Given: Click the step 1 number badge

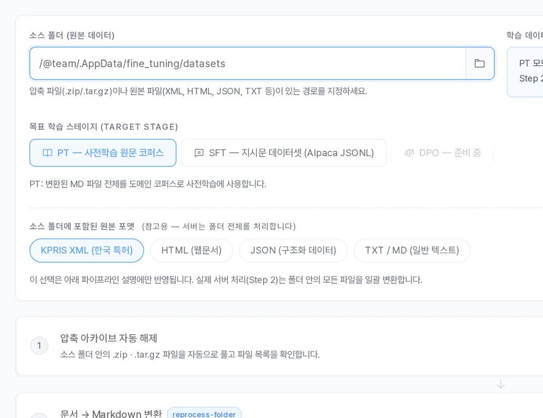Looking at the screenshot, I should 39,345.
